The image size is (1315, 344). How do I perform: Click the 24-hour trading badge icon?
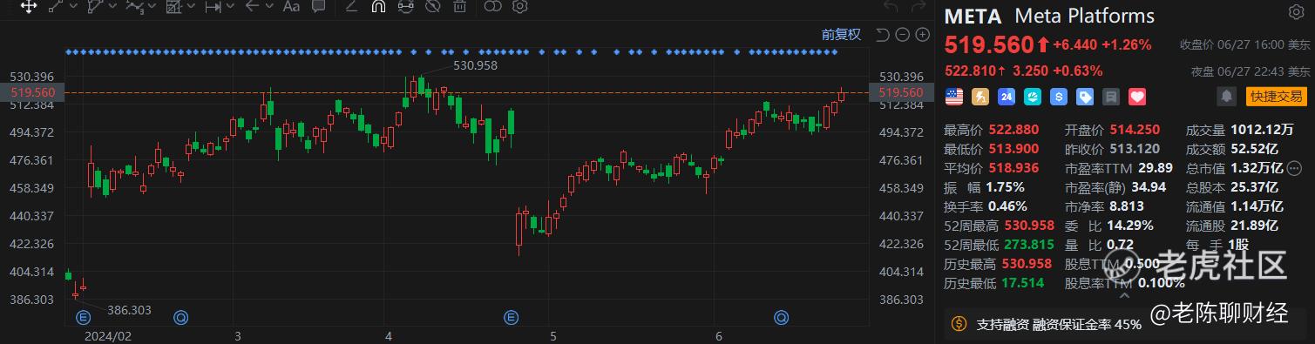coord(1006,96)
